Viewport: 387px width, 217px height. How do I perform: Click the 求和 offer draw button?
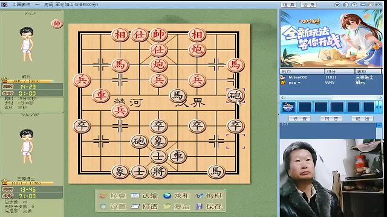coord(176,196)
